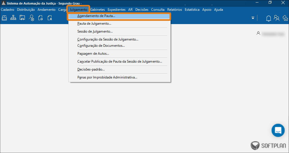This screenshot has width=289, height=153.
Task: Open the Cadastro menu
Action: pyautogui.click(x=8, y=10)
